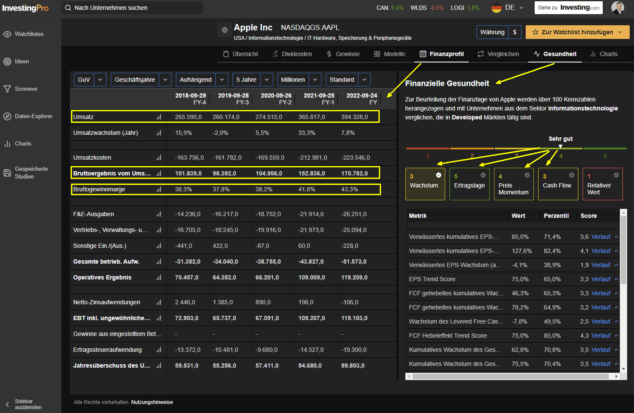Screen dimensions: 634x413
Task: Open the Aufsteigend sort order dropdown
Action: click(x=202, y=80)
